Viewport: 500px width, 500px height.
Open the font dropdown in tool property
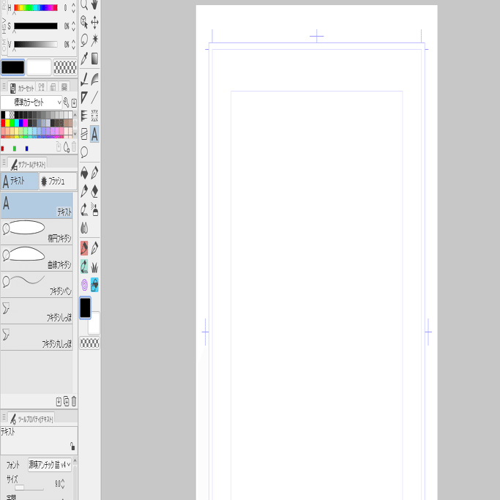pyautogui.click(x=50, y=465)
